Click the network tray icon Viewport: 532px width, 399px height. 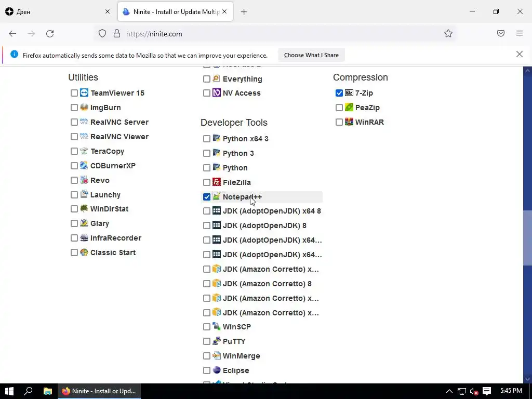click(x=461, y=391)
